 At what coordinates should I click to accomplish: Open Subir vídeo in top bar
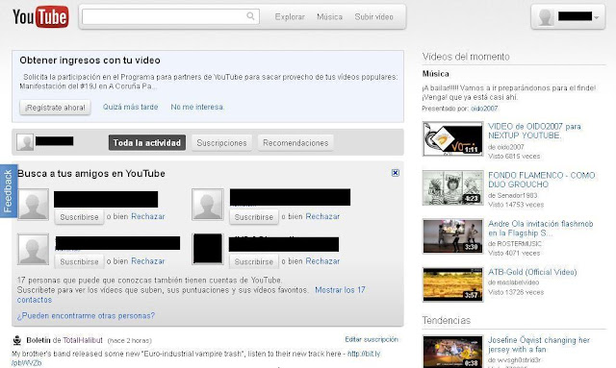coord(373,17)
